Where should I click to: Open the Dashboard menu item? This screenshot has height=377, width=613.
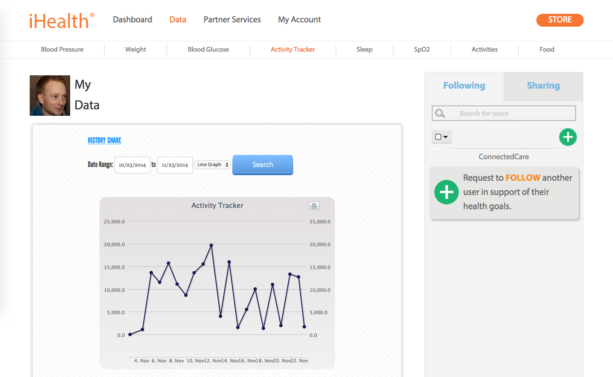(132, 19)
